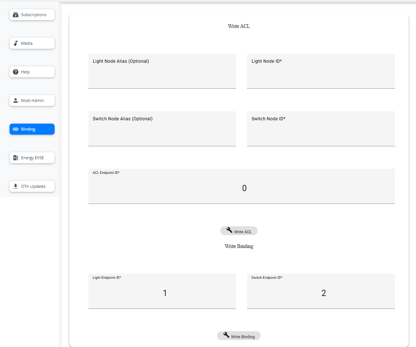Click the Subscriptions sidebar icon
416x347 pixels.
coord(15,15)
